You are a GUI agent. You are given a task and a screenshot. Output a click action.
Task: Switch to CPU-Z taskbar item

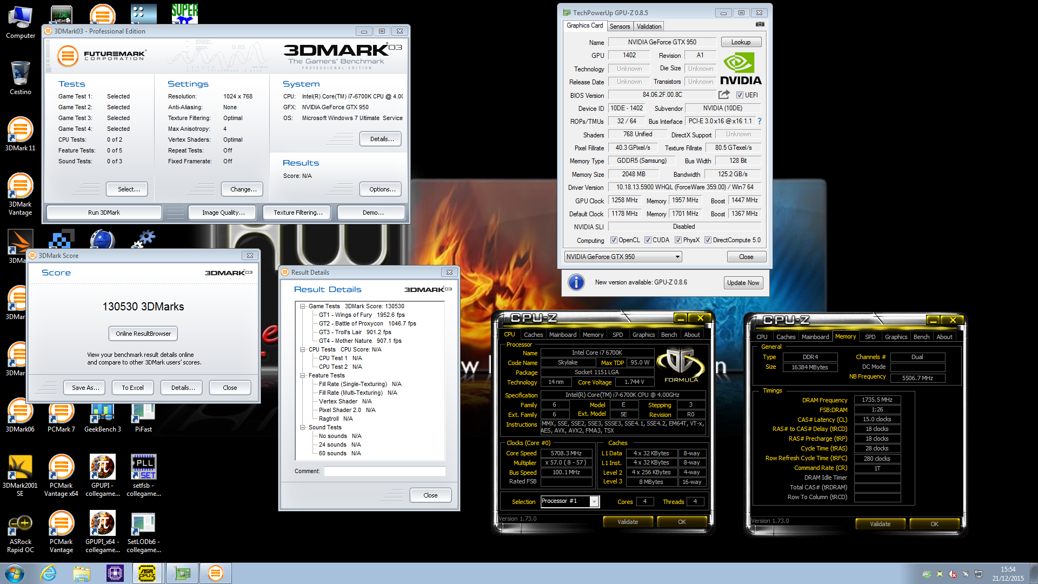pos(147,573)
